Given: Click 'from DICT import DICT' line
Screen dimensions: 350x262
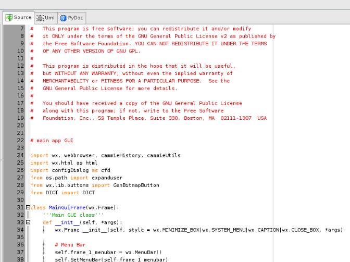Looking at the screenshot, I should tap(63, 193).
